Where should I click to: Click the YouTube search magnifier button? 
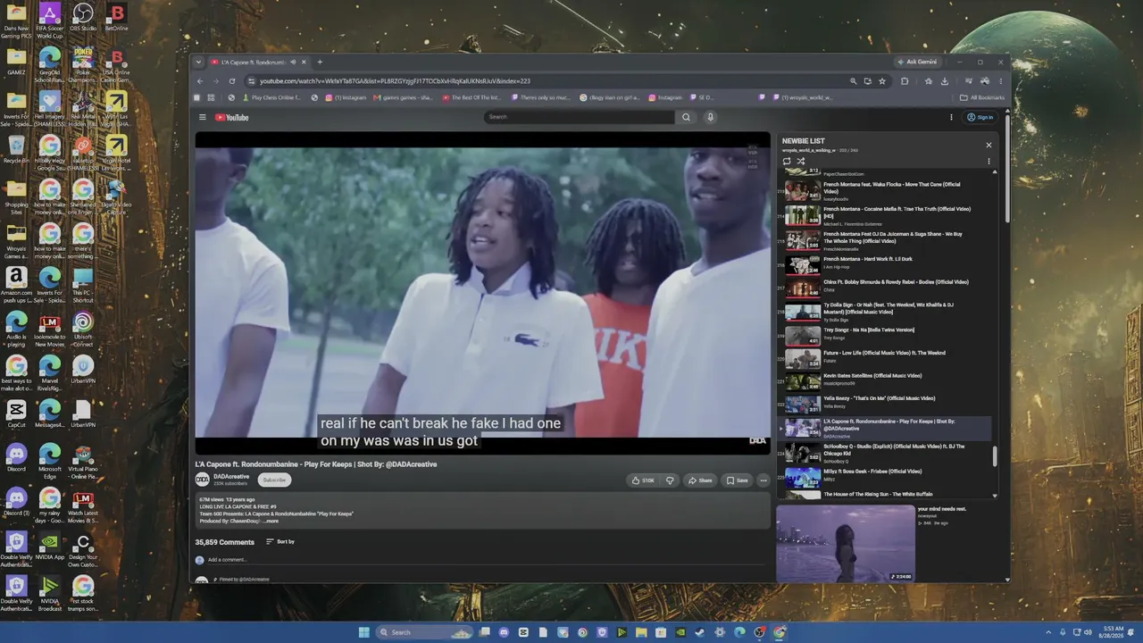[686, 117]
